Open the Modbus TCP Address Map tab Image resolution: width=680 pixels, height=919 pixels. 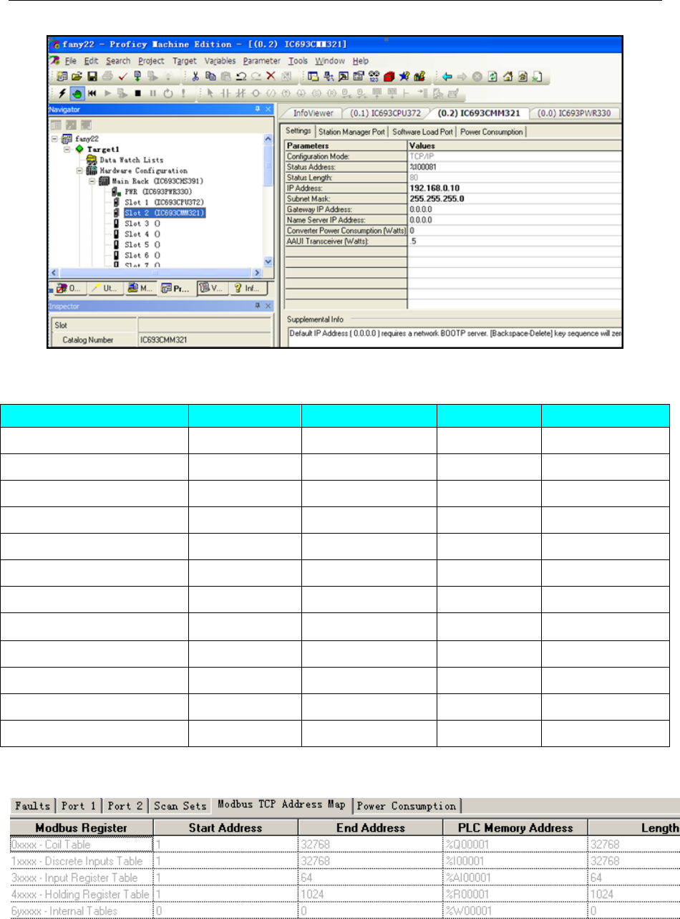click(281, 805)
